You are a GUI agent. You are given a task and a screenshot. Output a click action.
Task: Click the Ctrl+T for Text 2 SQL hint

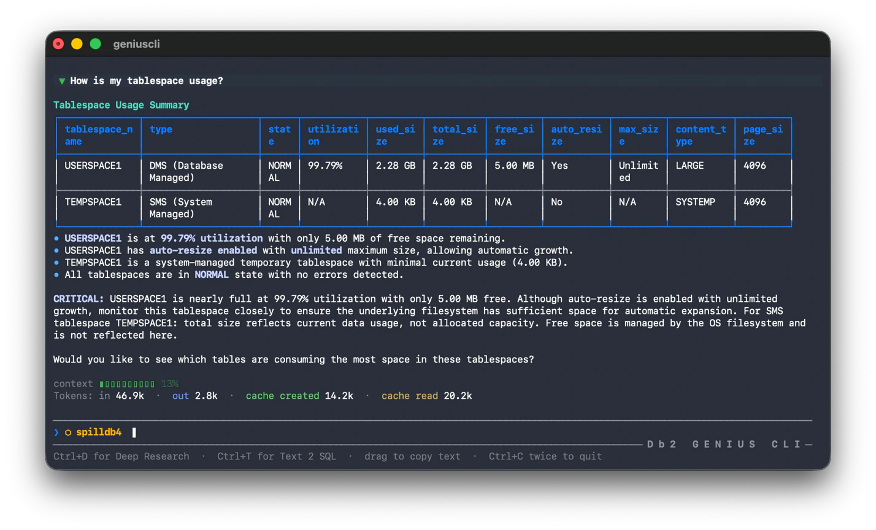pyautogui.click(x=277, y=456)
